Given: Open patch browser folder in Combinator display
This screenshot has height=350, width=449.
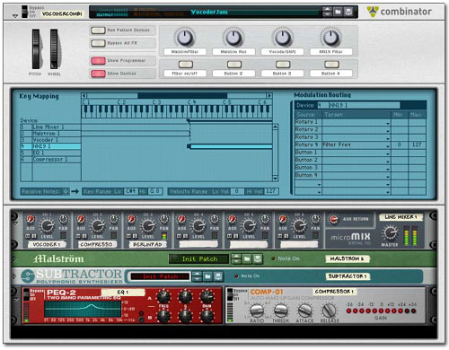Looking at the screenshot, I should 338,12.
